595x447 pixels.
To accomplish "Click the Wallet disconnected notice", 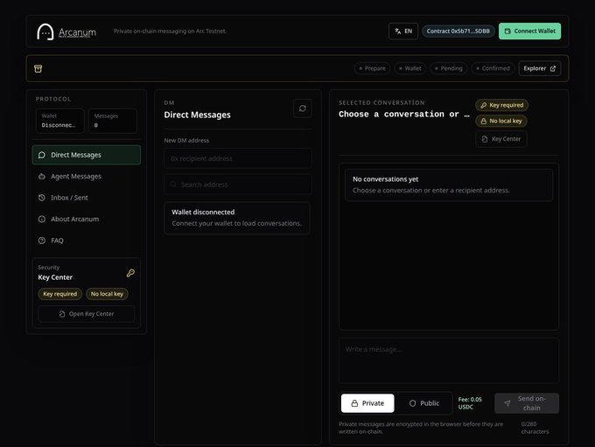I will pos(237,218).
